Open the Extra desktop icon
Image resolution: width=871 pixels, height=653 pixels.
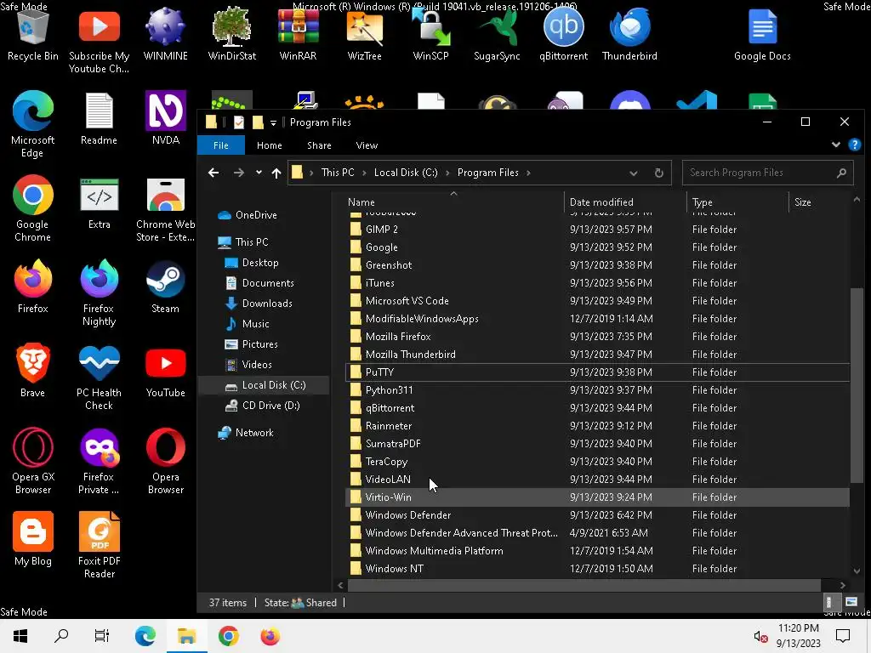click(x=99, y=203)
